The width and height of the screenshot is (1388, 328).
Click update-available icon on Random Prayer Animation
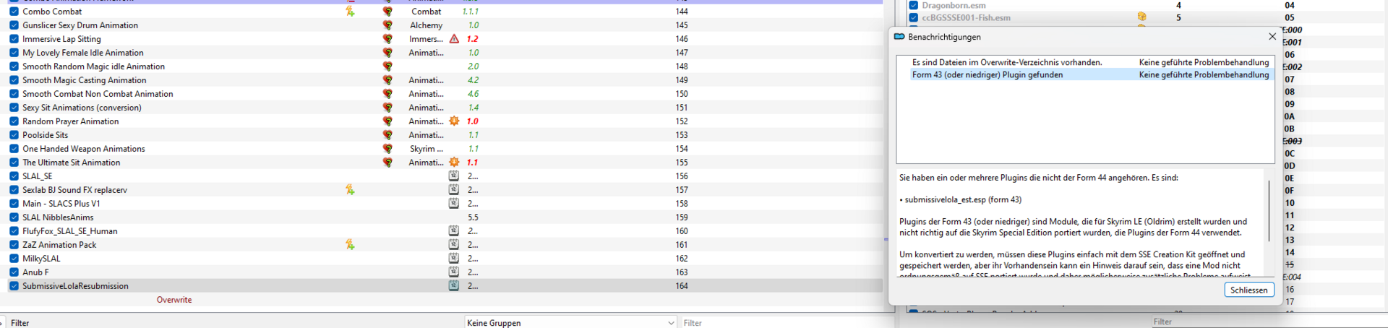click(x=454, y=121)
